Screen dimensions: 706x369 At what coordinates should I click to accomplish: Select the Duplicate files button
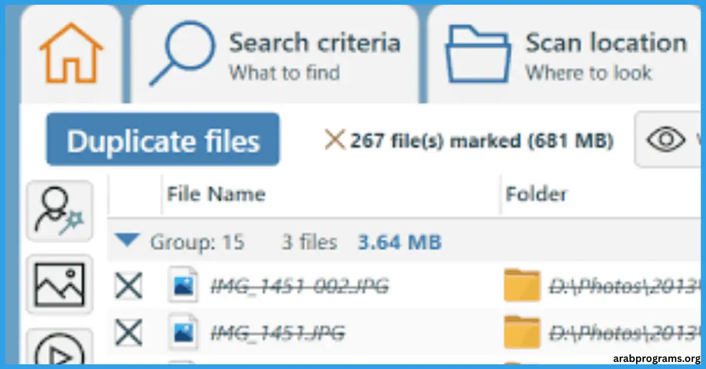click(162, 140)
